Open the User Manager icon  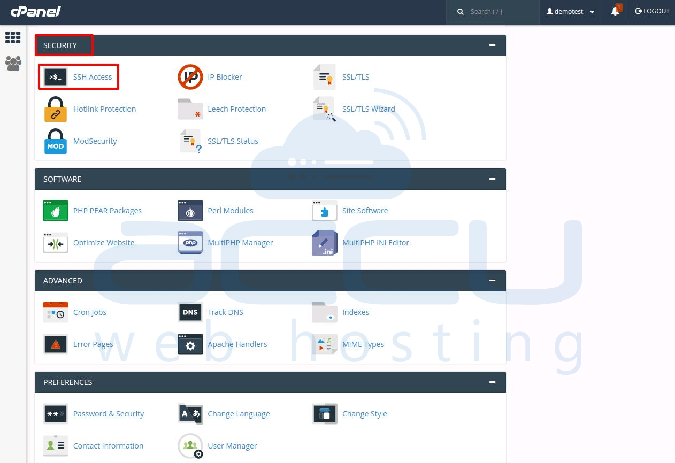pyautogui.click(x=190, y=446)
